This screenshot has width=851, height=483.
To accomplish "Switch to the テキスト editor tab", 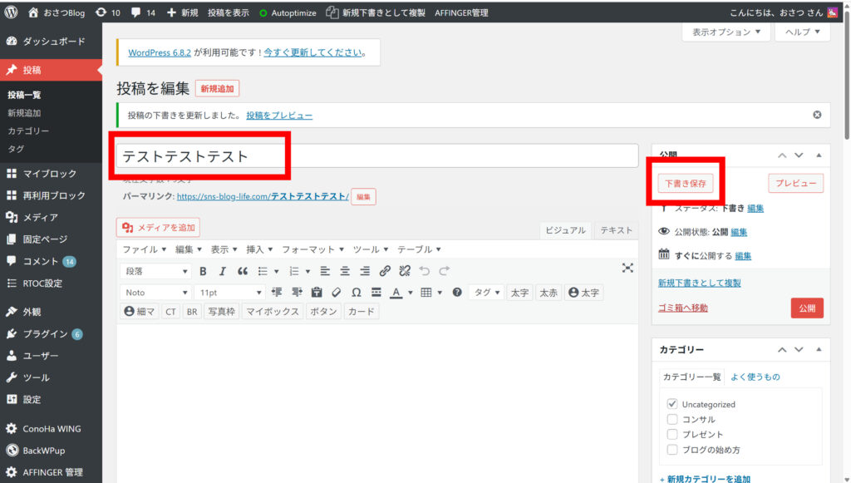I will (616, 230).
